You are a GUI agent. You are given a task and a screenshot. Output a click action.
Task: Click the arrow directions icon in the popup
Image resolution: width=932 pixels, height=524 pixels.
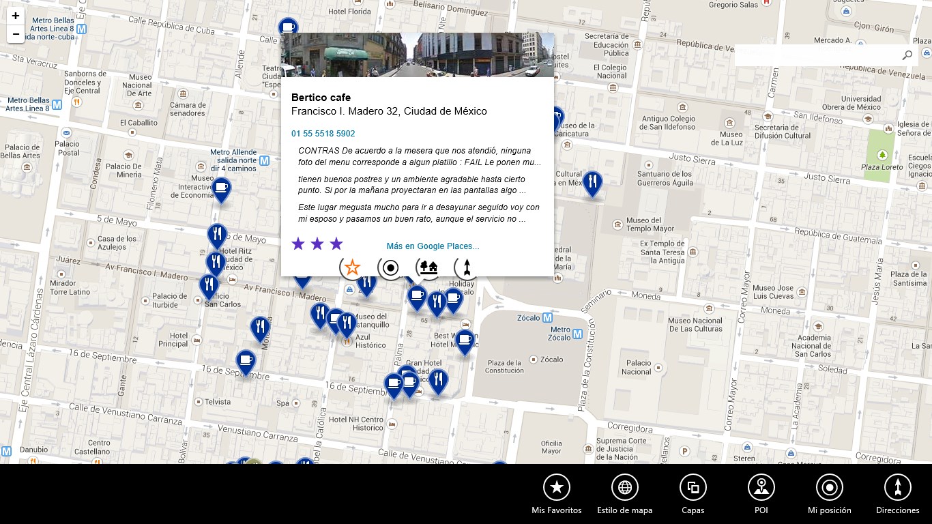click(x=467, y=267)
